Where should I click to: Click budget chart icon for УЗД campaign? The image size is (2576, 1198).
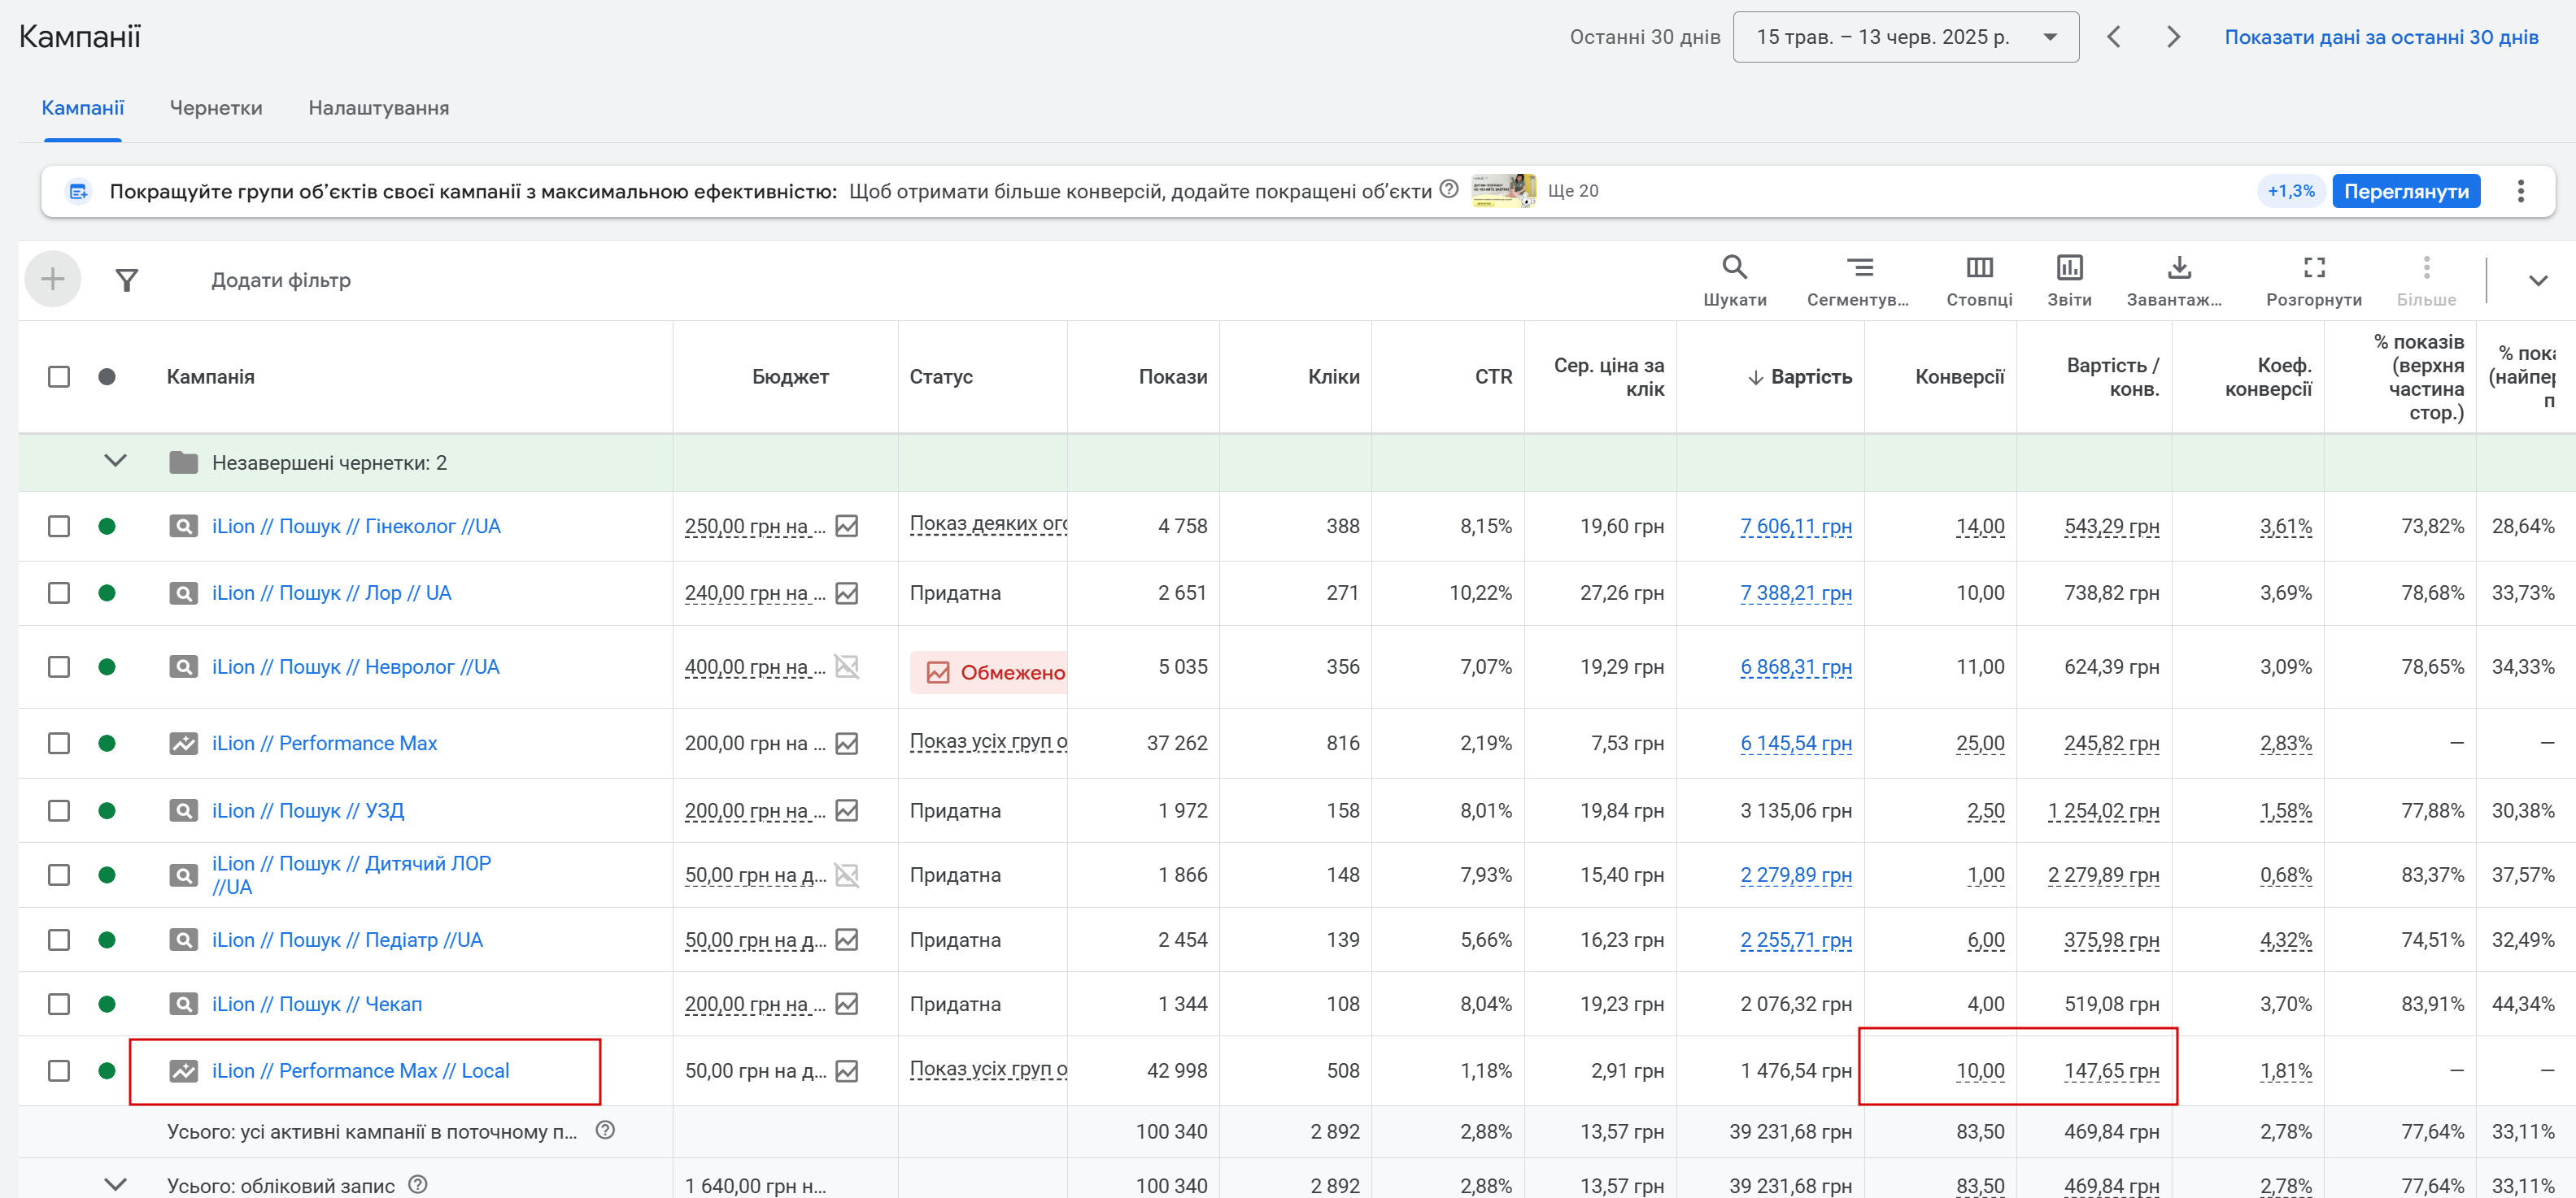846,810
